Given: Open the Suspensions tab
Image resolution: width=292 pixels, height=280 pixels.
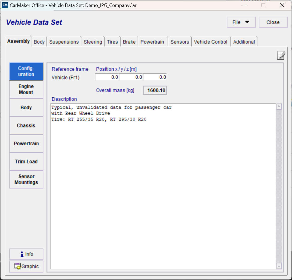Looking at the screenshot, I should click(x=64, y=42).
